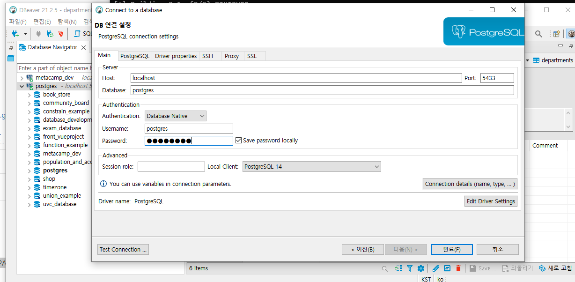Switch to the Driver properties tab
The width and height of the screenshot is (575, 282).
[176, 56]
